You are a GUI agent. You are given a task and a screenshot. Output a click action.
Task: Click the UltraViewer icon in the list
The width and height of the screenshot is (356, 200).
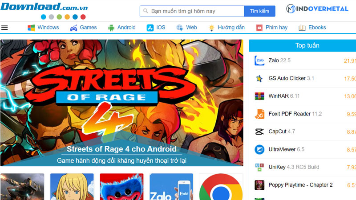tap(259, 149)
